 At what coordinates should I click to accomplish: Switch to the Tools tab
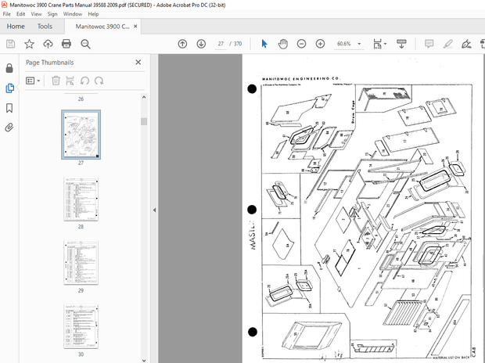click(45, 27)
